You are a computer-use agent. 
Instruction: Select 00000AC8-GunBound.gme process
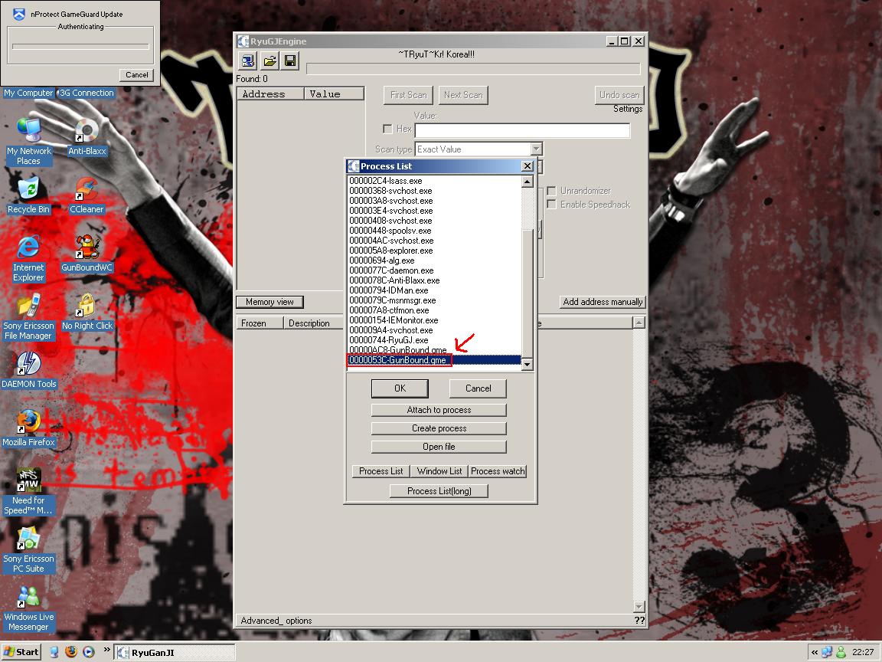point(433,350)
